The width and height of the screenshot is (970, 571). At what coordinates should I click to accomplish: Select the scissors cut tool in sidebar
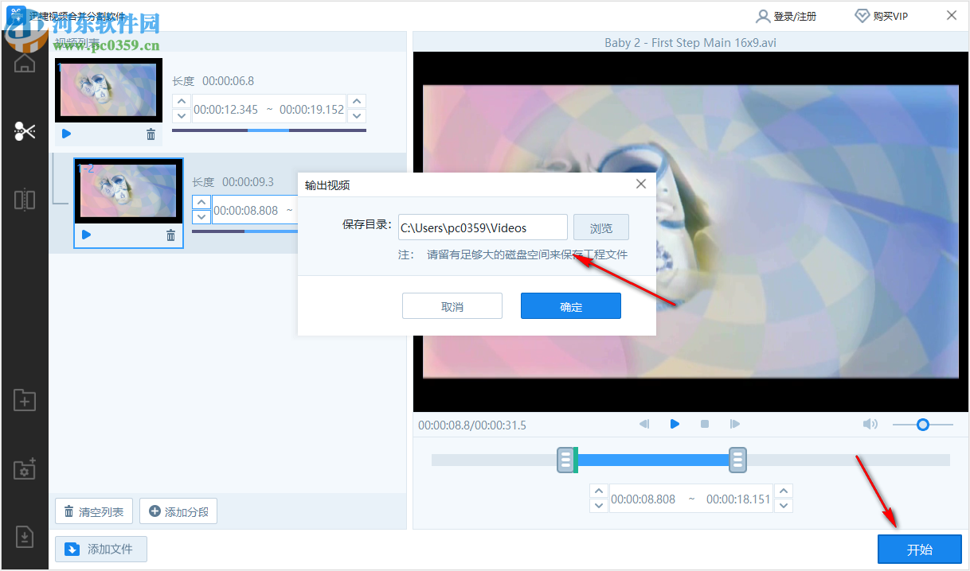click(x=25, y=131)
